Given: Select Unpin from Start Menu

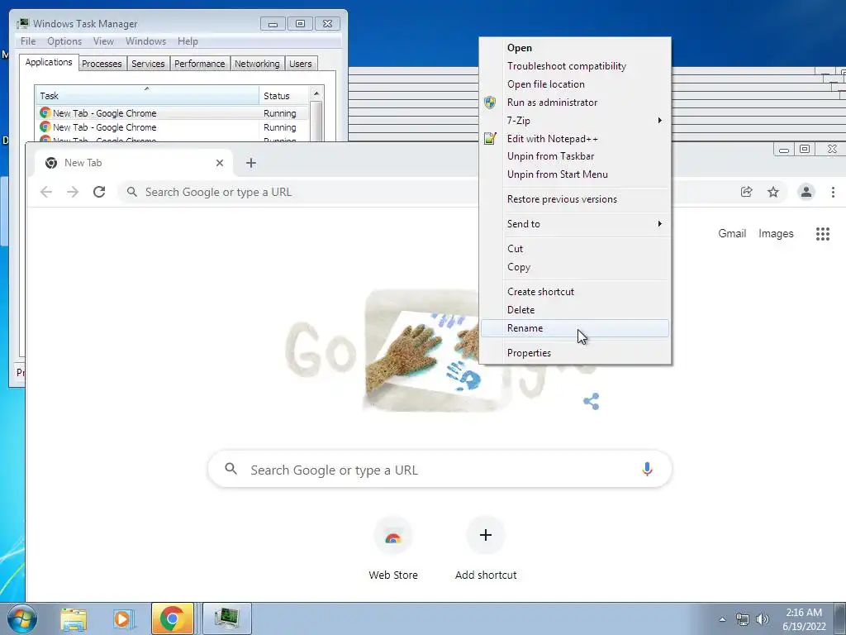Looking at the screenshot, I should (575, 174).
